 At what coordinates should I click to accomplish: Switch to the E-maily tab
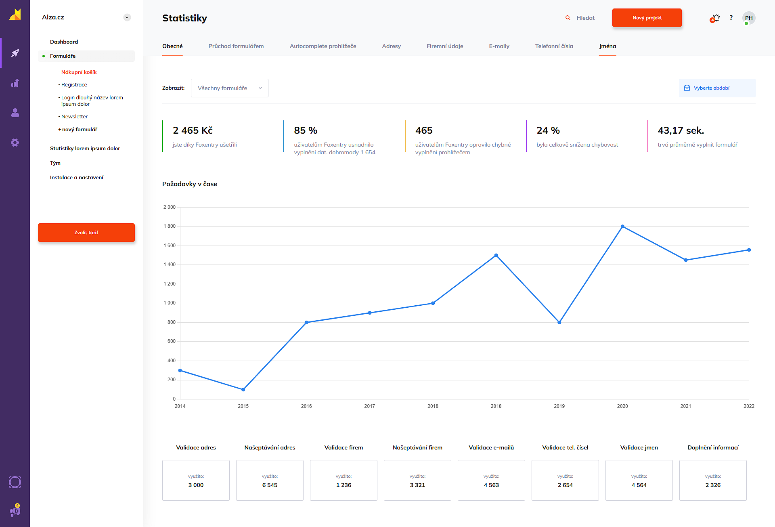(x=499, y=46)
